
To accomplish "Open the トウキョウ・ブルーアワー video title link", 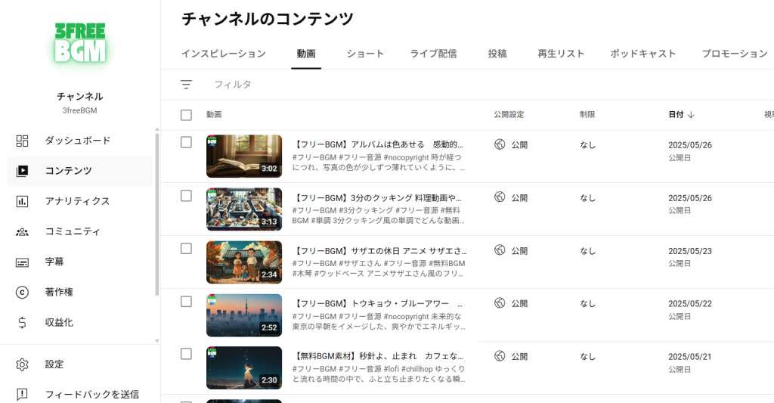I will [379, 303].
